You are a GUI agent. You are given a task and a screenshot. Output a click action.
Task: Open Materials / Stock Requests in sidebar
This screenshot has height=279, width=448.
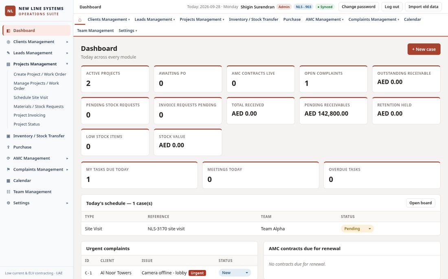[39, 106]
